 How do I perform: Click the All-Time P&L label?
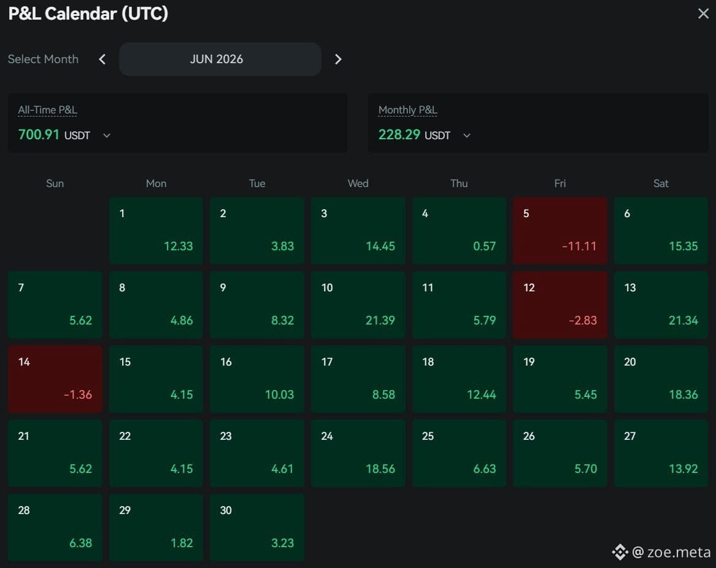(x=47, y=110)
